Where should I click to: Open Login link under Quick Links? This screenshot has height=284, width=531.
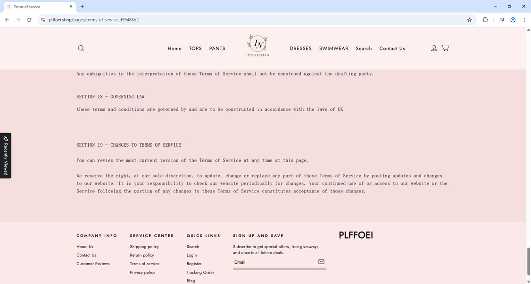pos(191,255)
